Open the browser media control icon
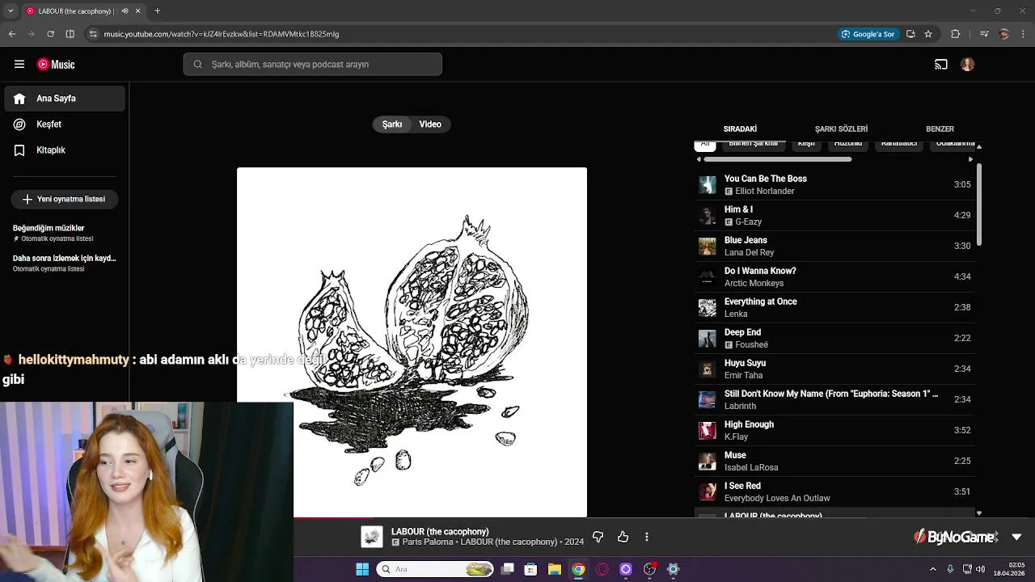This screenshot has width=1035, height=582. [x=983, y=34]
